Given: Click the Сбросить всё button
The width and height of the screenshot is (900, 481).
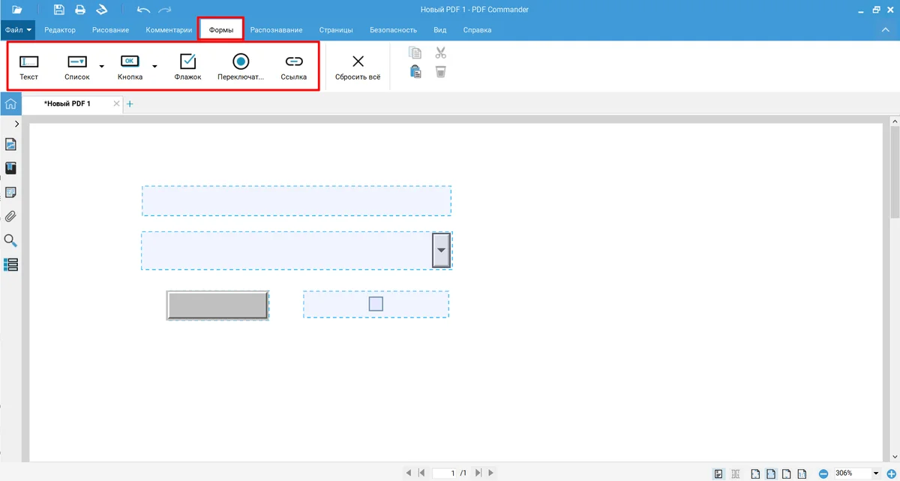Looking at the screenshot, I should click(358, 67).
